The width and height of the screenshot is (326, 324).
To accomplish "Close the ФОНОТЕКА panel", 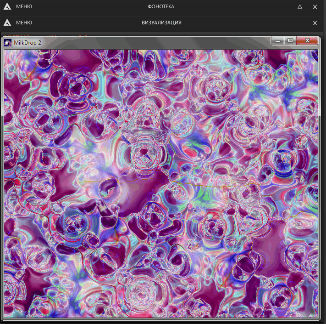I will point(315,7).
